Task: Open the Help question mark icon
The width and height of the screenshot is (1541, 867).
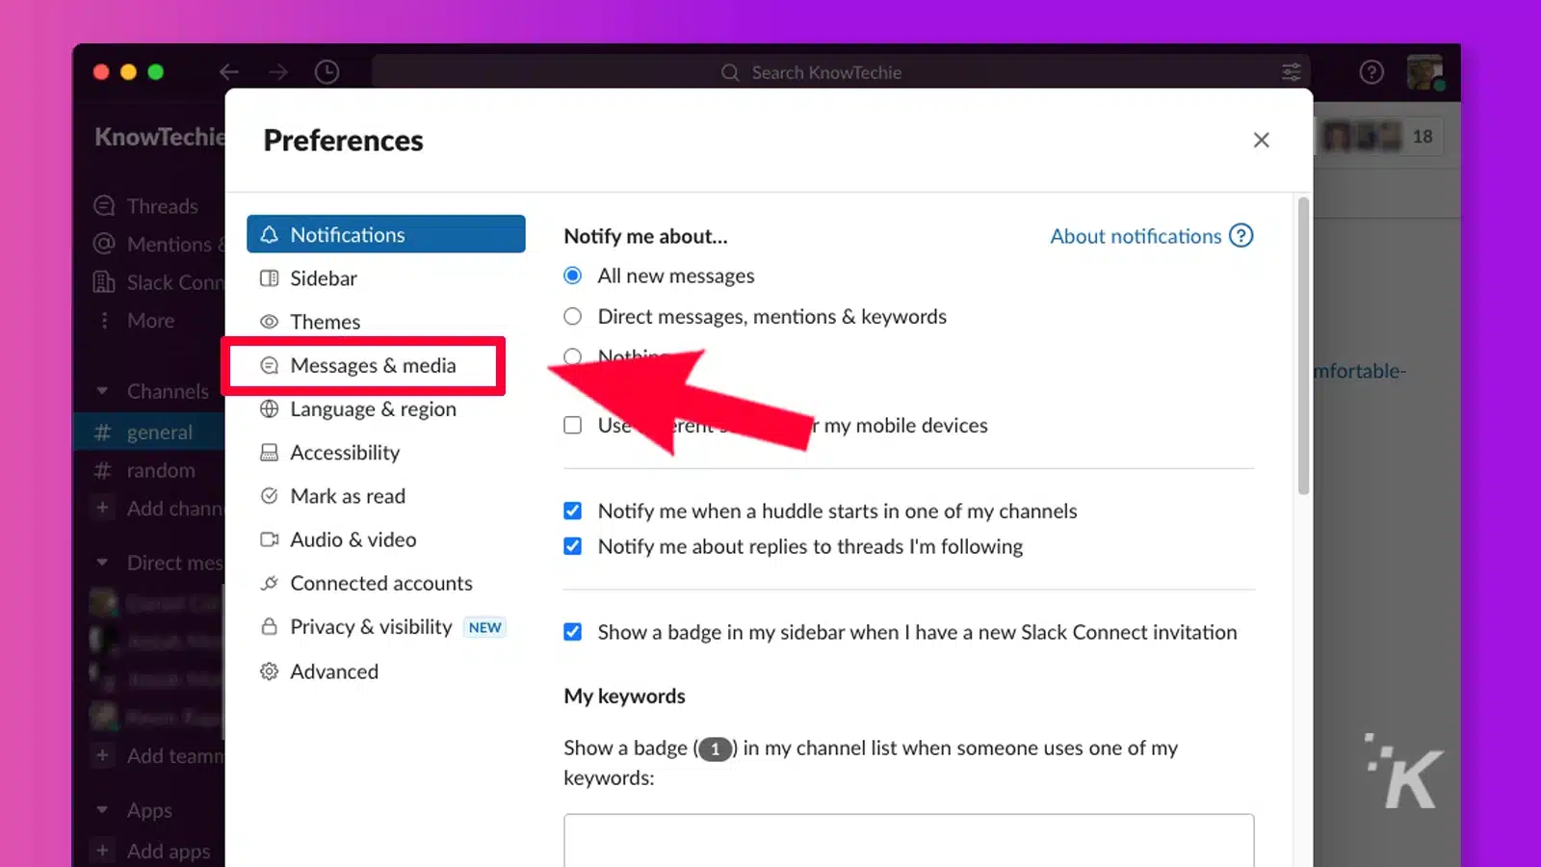Action: pos(1371,72)
